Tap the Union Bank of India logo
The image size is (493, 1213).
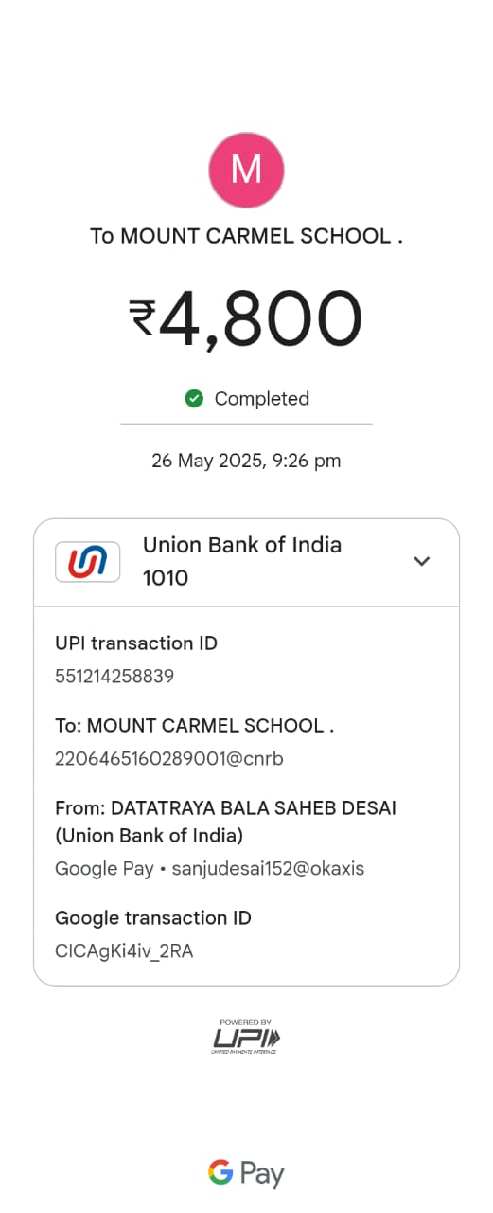point(88,561)
